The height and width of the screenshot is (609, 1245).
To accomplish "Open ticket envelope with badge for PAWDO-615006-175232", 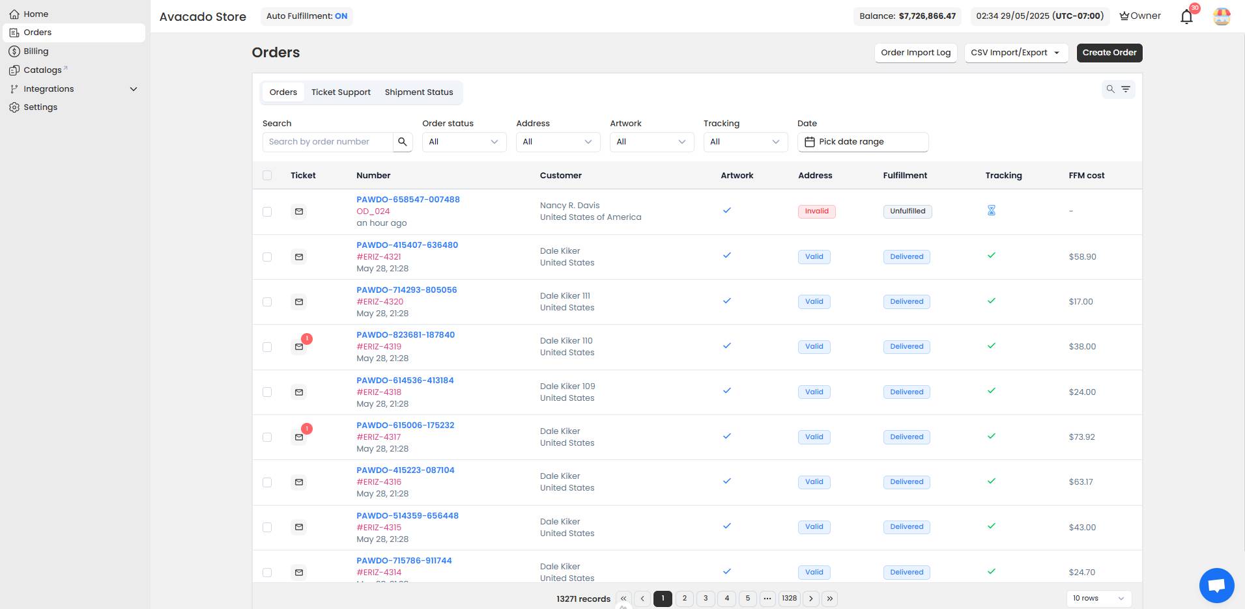I will coord(299,437).
